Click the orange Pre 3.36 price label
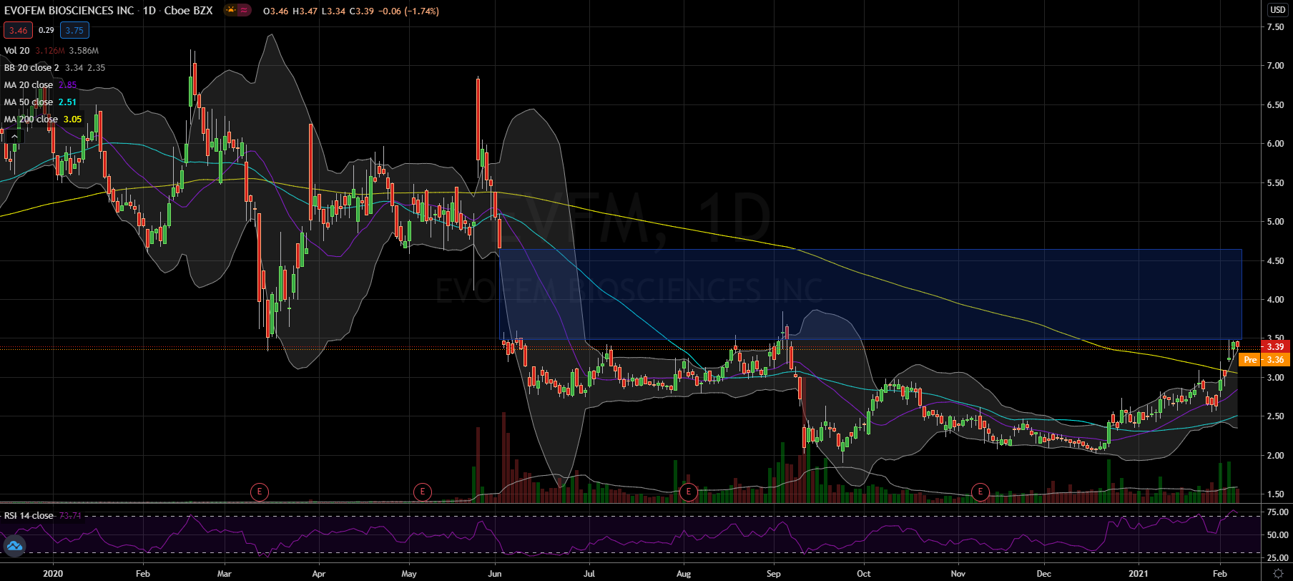Image resolution: width=1293 pixels, height=581 pixels. (x=1264, y=360)
